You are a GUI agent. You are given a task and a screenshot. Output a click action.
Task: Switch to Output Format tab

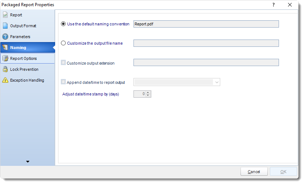tap(28, 26)
